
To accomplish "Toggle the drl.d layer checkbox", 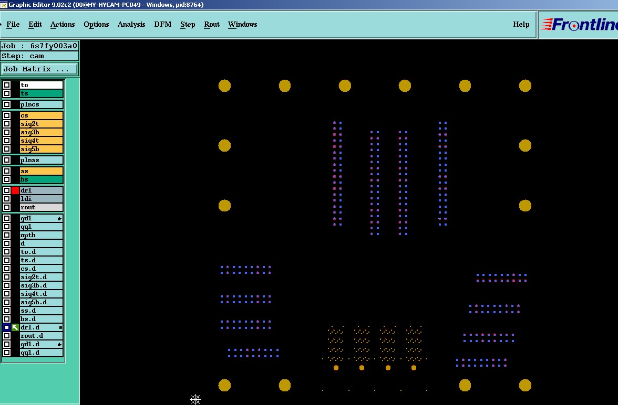I will (7, 327).
